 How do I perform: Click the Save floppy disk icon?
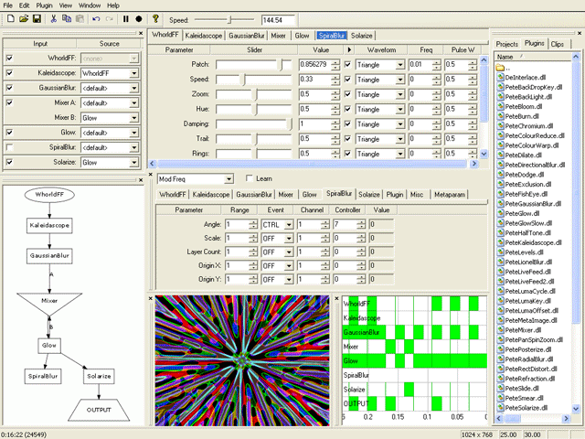(x=36, y=18)
